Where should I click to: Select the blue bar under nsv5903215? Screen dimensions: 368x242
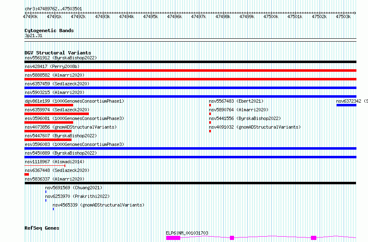pyautogui.click(x=190, y=96)
